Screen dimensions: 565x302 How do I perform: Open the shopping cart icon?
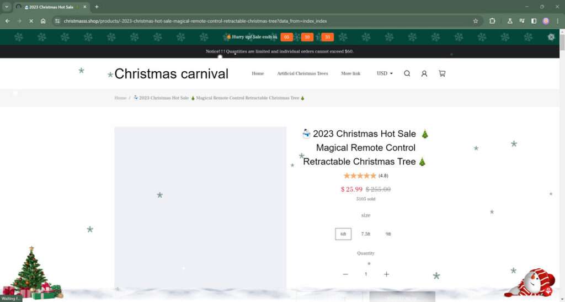[x=442, y=73]
